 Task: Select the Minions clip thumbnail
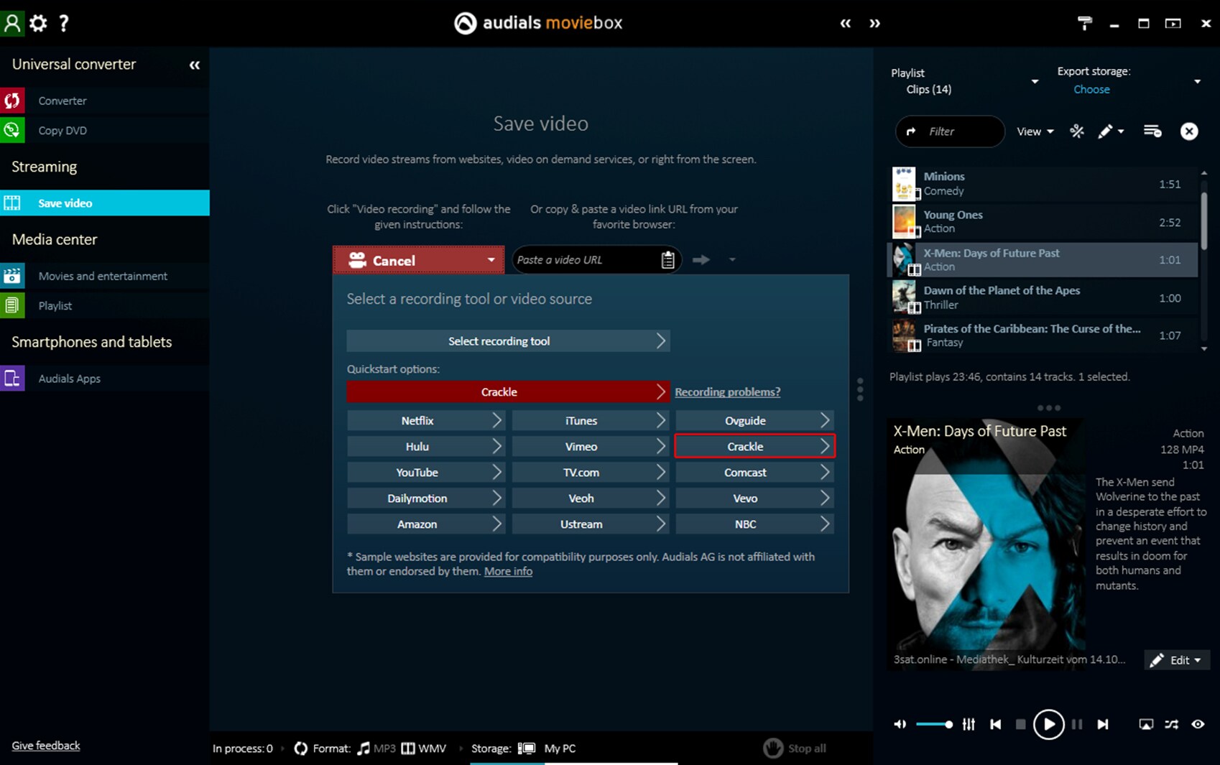click(904, 184)
